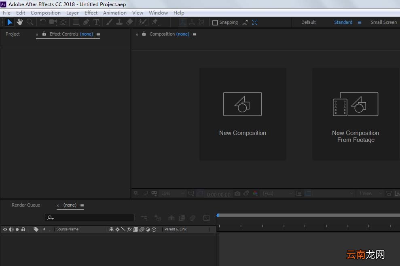This screenshot has height=266, width=400.
Task: Open the File menu
Action: [x=6, y=13]
